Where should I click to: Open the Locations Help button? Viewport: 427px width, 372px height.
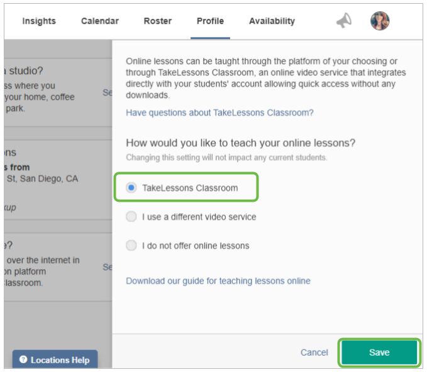point(55,359)
